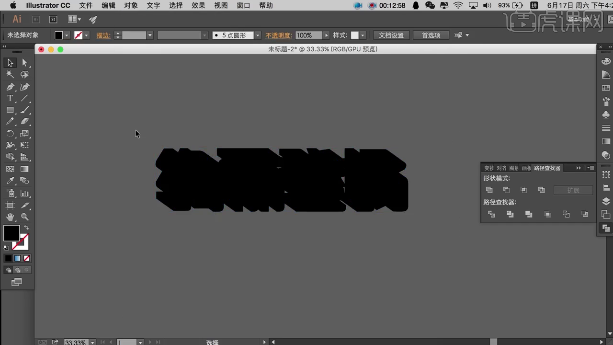Open the 5 点圆形 brush dropdown

point(258,35)
